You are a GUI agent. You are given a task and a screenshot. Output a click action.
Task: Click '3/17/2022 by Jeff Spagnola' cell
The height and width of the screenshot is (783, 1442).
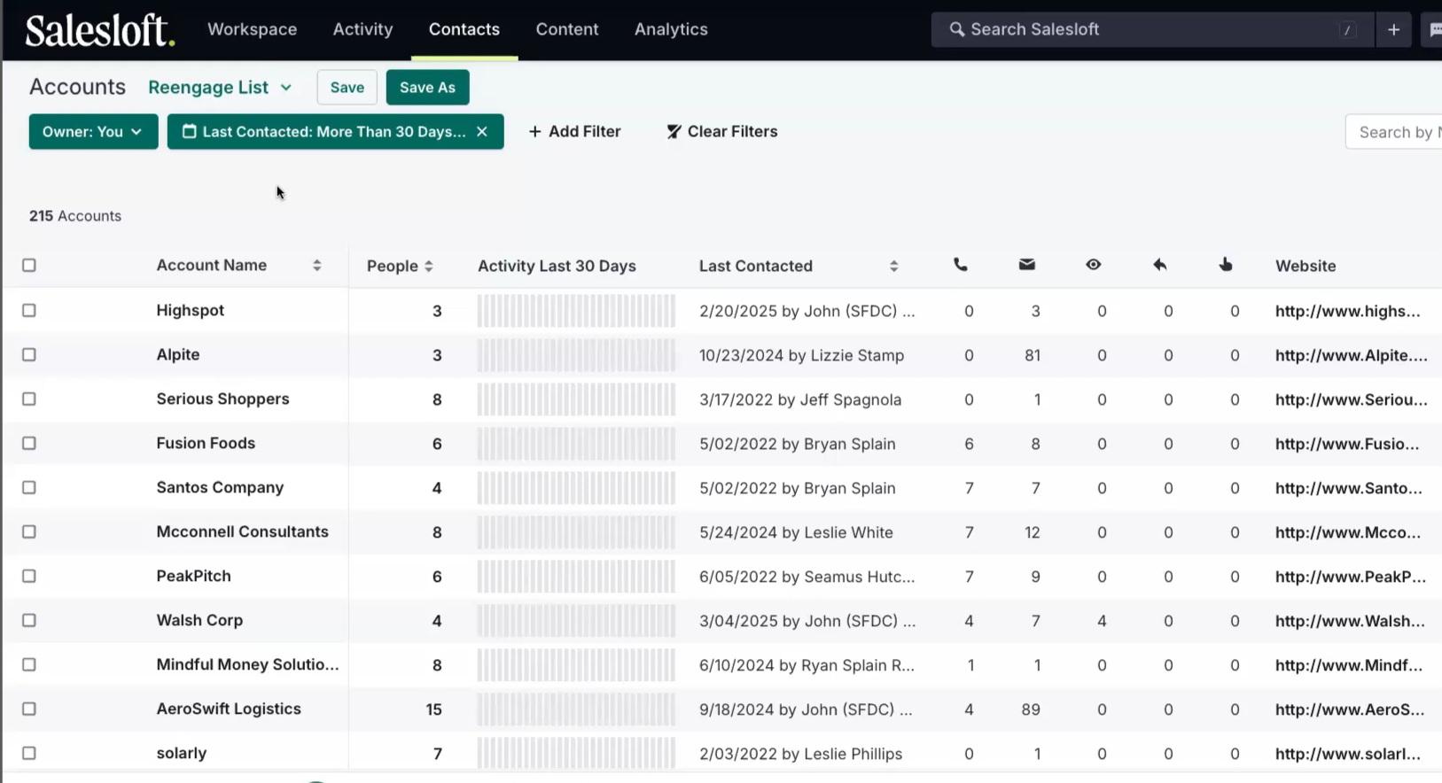click(799, 399)
